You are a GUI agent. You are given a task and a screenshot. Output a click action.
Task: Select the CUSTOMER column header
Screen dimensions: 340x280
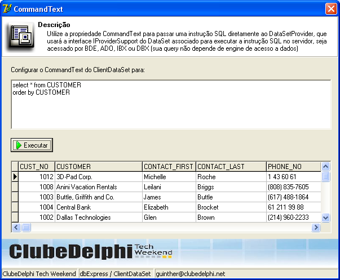tap(98, 167)
